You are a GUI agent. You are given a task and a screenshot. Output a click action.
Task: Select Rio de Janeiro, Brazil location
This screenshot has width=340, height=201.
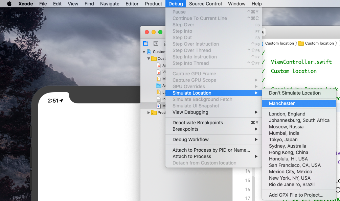tap(299, 184)
